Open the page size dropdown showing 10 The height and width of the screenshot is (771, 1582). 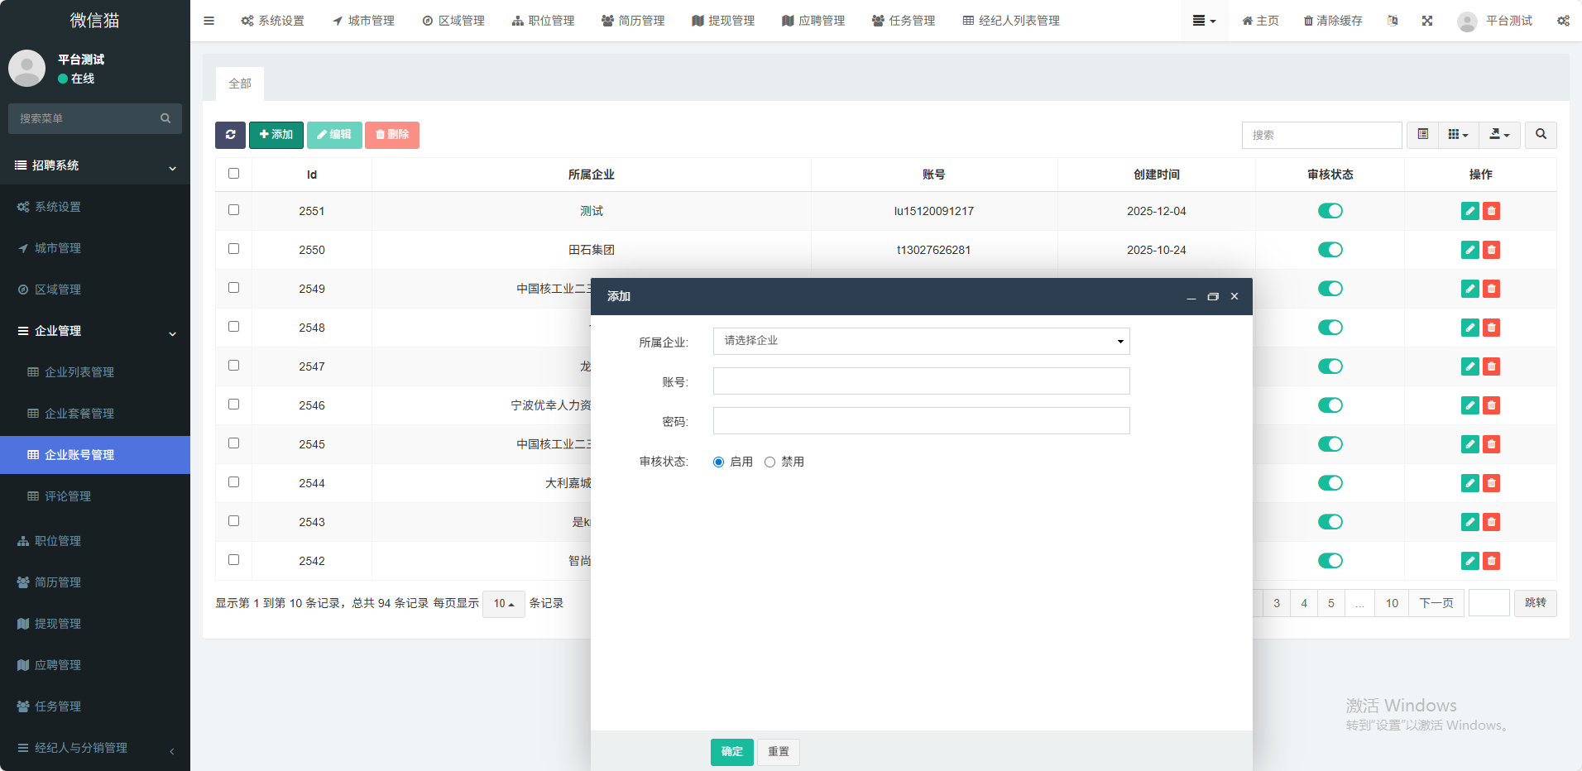(504, 604)
